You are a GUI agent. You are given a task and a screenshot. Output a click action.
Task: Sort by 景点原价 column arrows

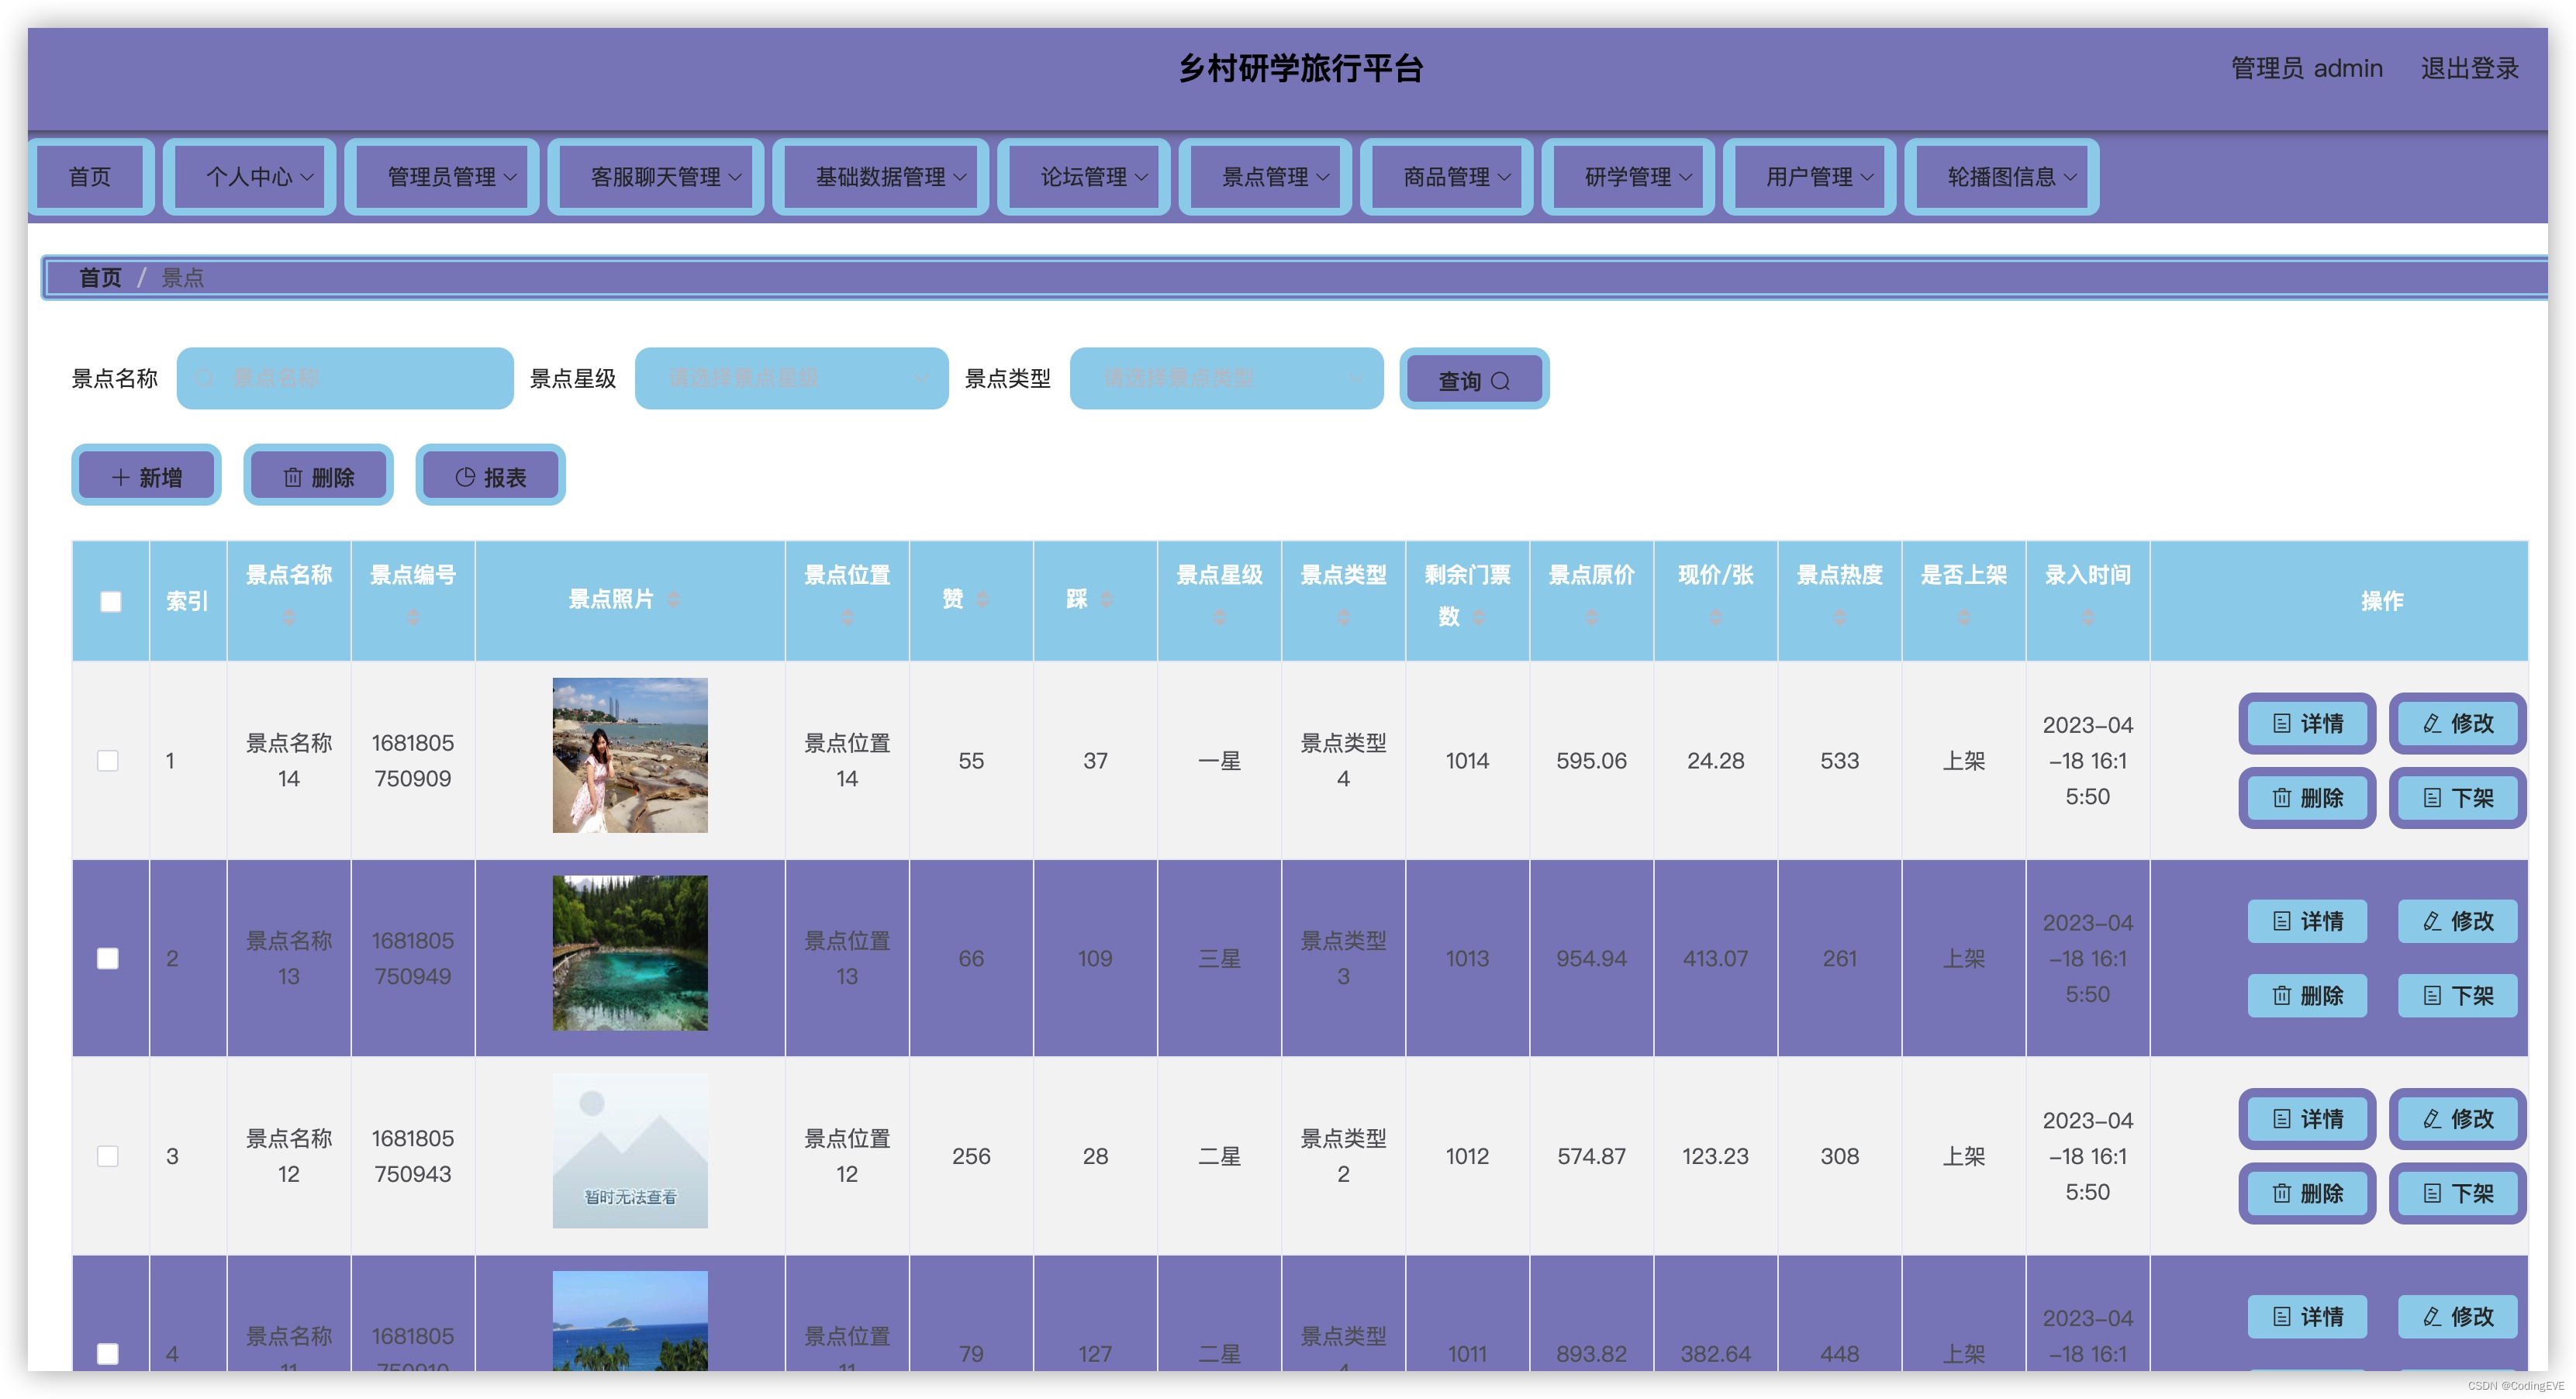tap(1591, 618)
